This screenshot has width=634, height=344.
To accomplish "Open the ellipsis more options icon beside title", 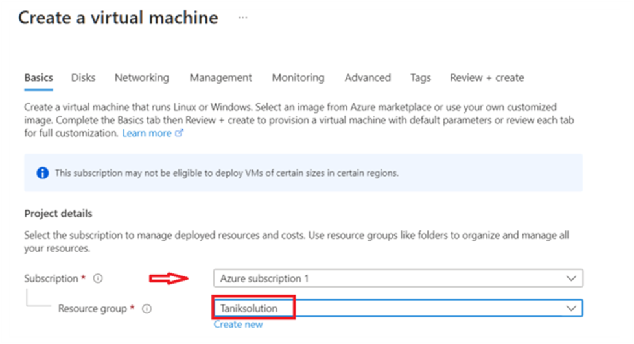I will tap(242, 18).
